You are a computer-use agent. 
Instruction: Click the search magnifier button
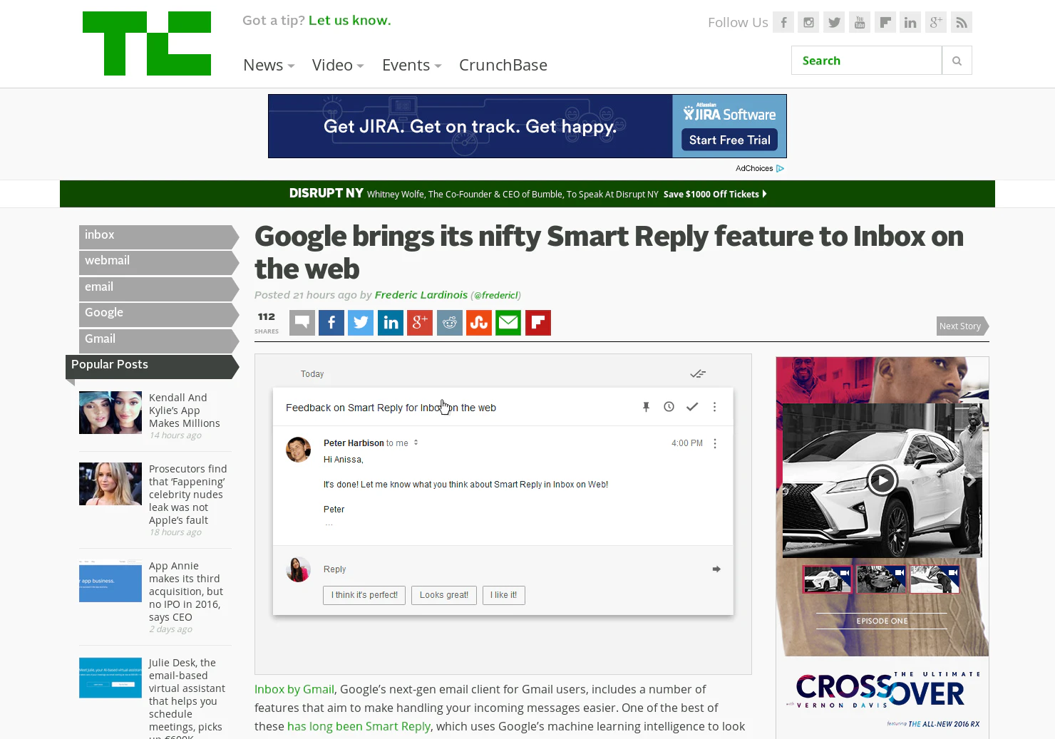[x=957, y=60]
